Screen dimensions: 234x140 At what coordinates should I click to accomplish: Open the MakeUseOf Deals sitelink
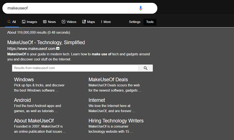(x=108, y=80)
